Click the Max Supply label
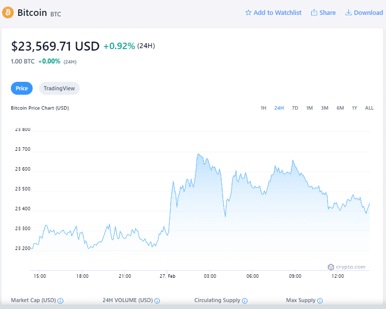Screen dimensions: 386x309 [x=300, y=301]
